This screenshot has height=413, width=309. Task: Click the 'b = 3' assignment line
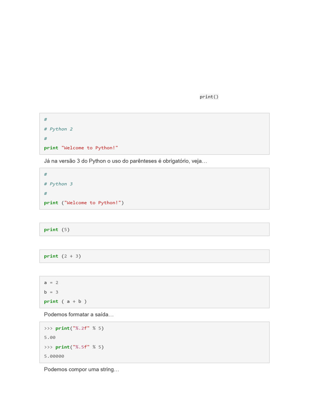pos(51,292)
